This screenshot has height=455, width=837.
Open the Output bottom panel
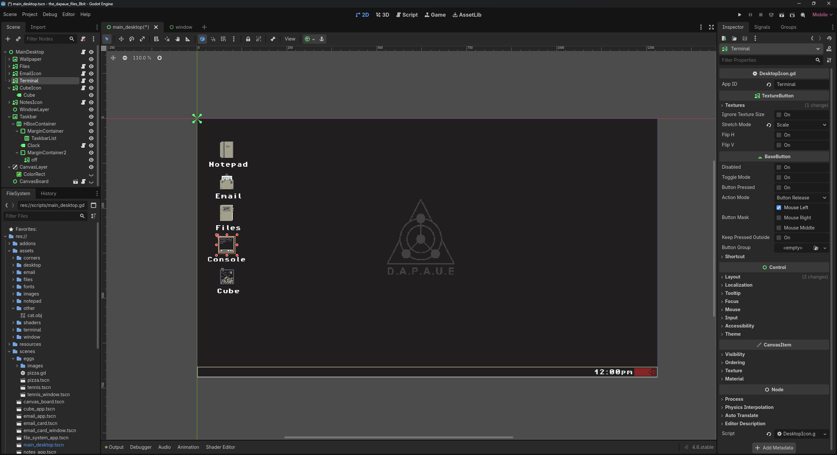(x=114, y=447)
